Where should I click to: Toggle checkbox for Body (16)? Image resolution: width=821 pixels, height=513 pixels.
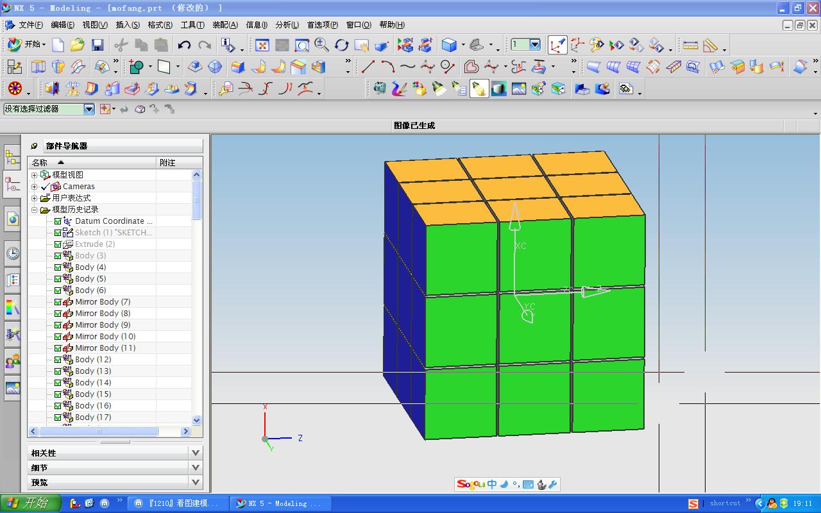pos(58,406)
